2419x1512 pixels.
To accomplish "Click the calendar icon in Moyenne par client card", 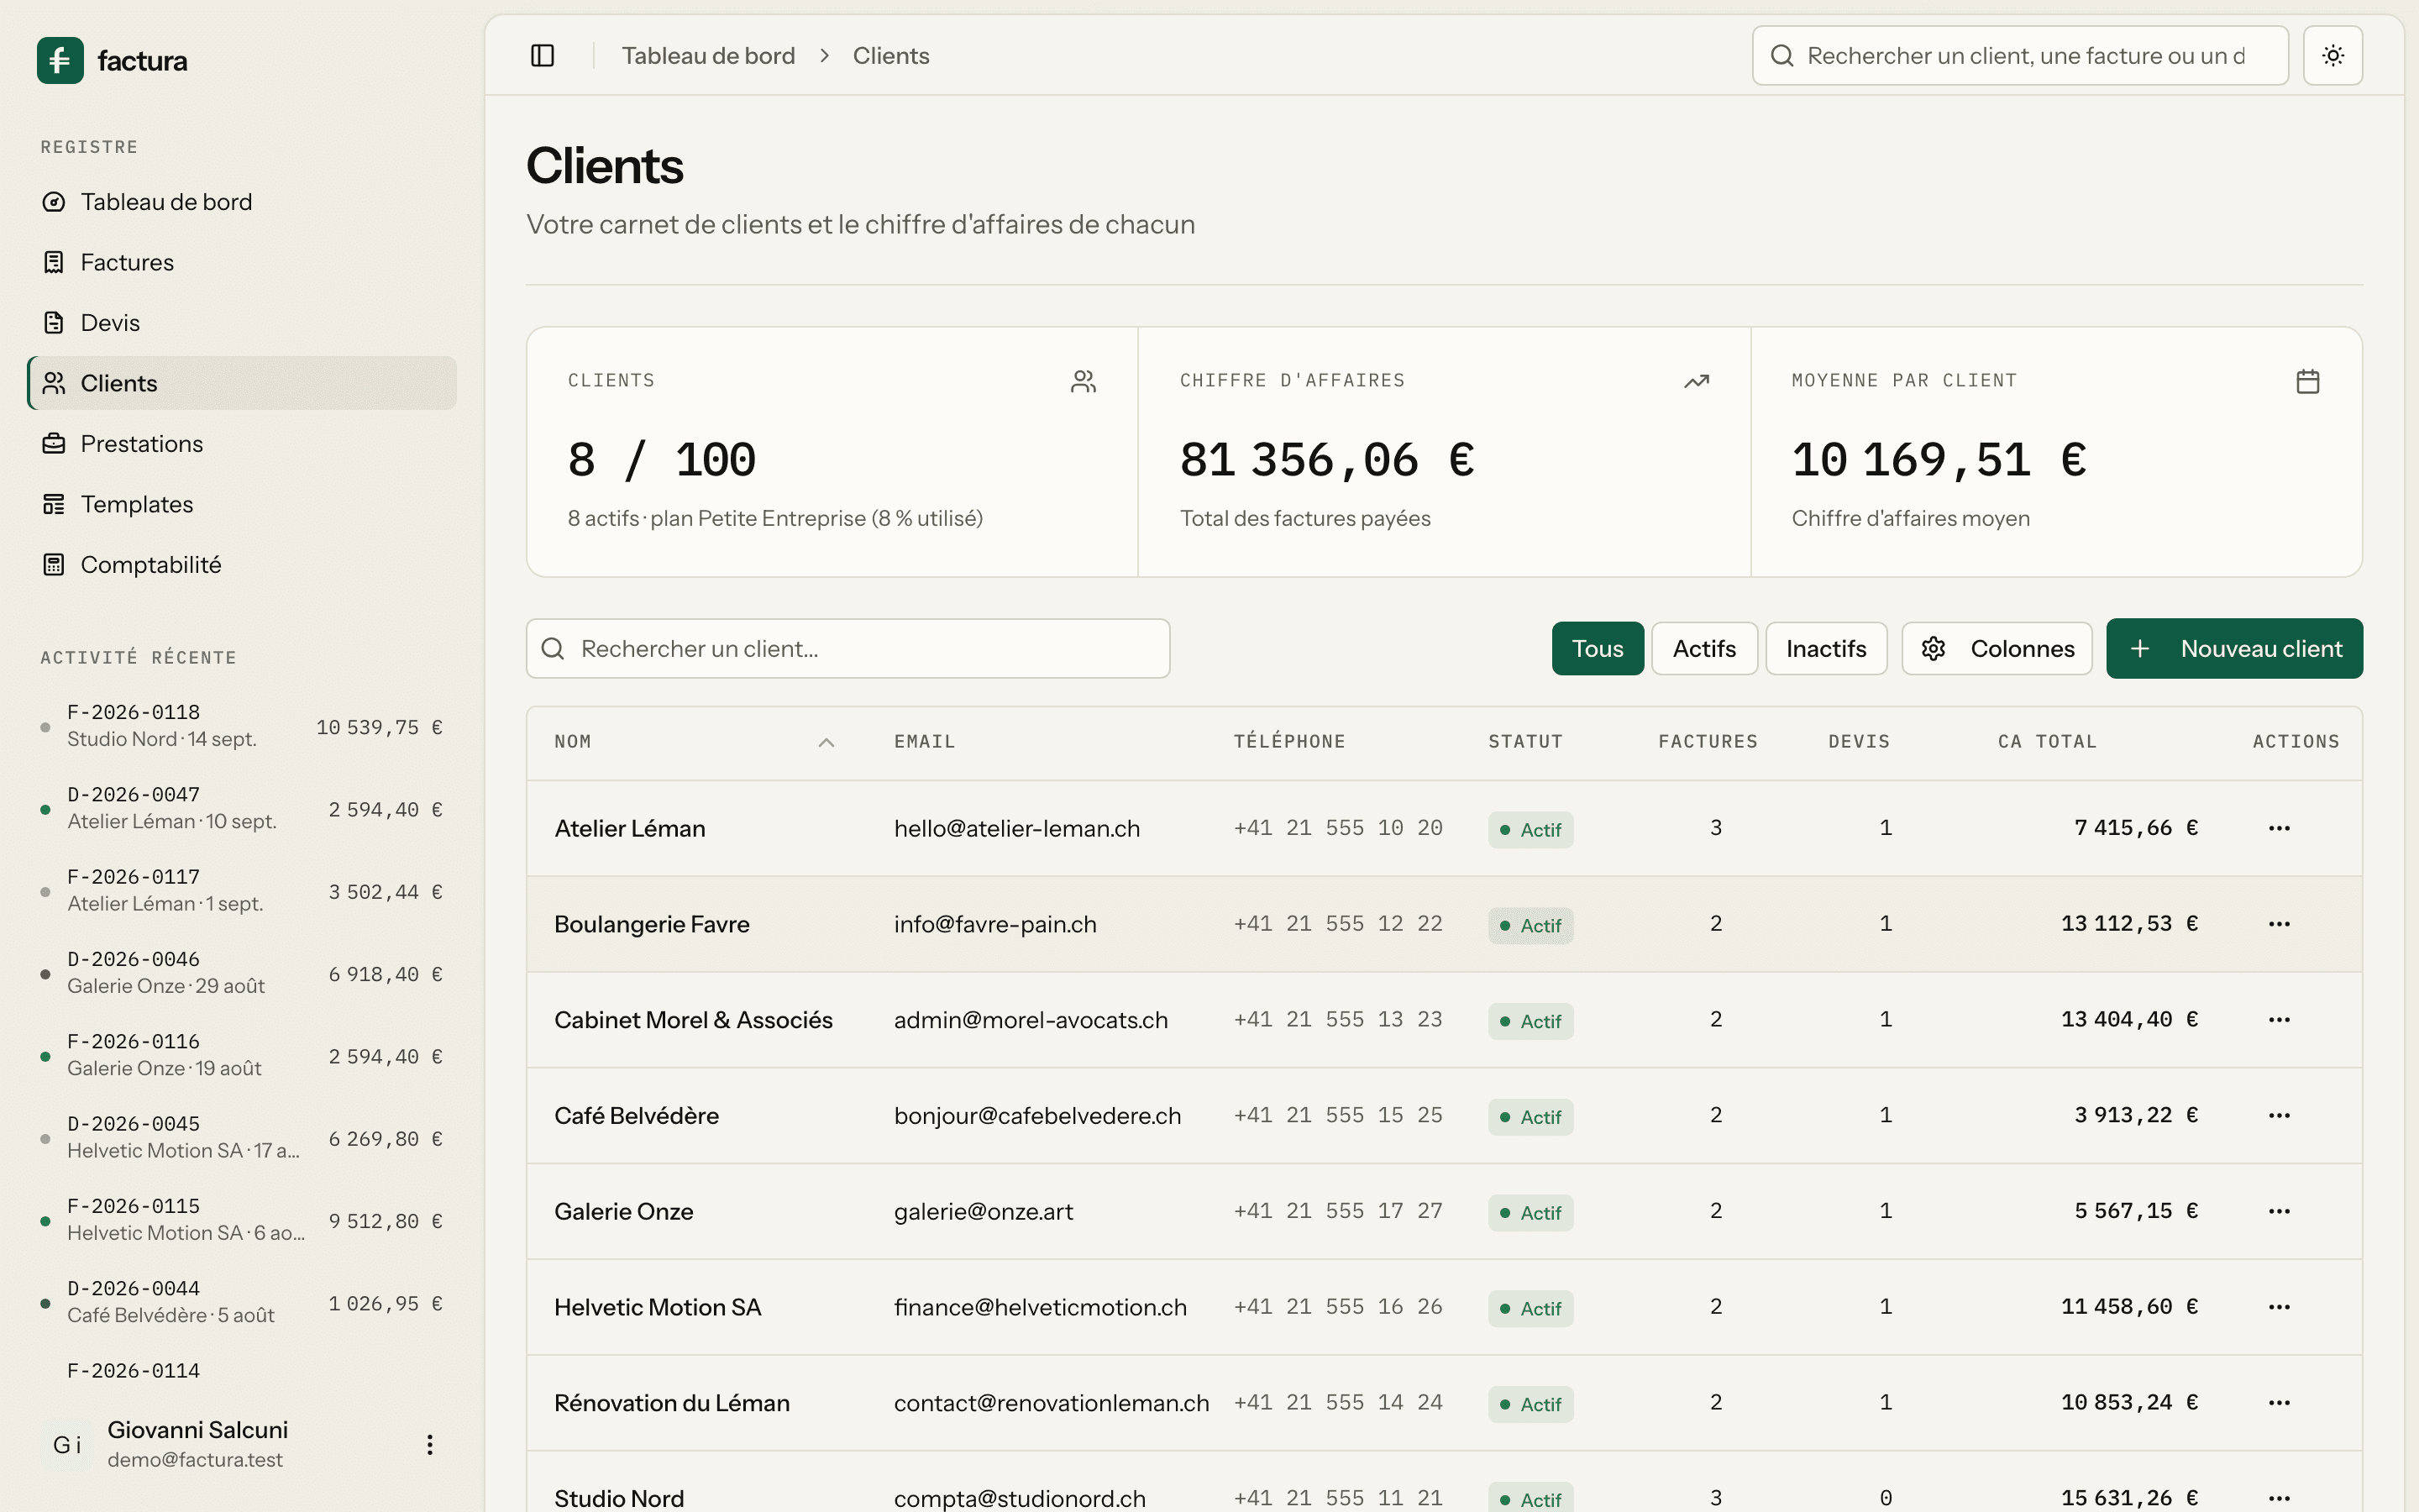I will 2308,381.
